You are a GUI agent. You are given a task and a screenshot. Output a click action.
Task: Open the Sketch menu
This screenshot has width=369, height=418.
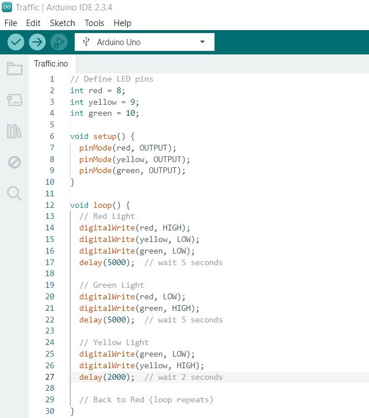click(x=62, y=23)
